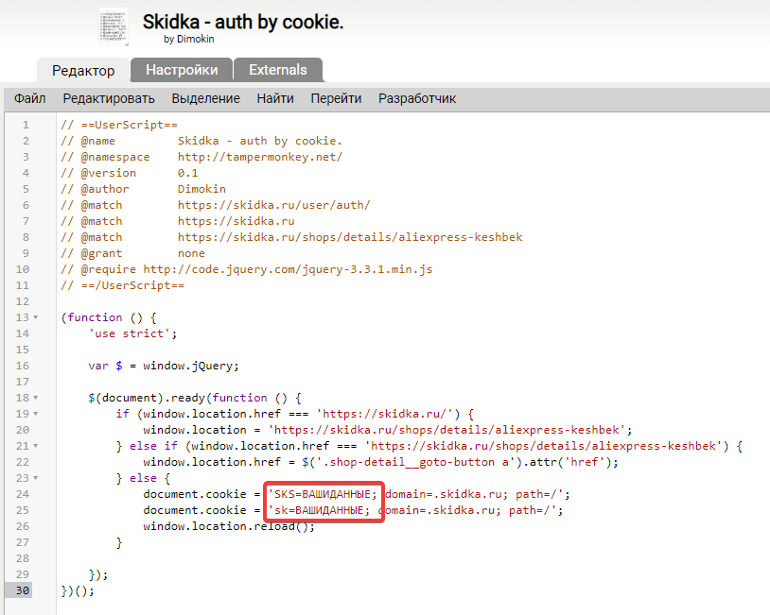Open the Редактировать menu

point(109,98)
